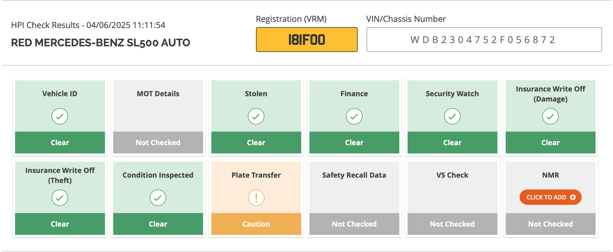
Task: Click the Plate Transfer caution exclamation icon
Action: click(x=256, y=198)
